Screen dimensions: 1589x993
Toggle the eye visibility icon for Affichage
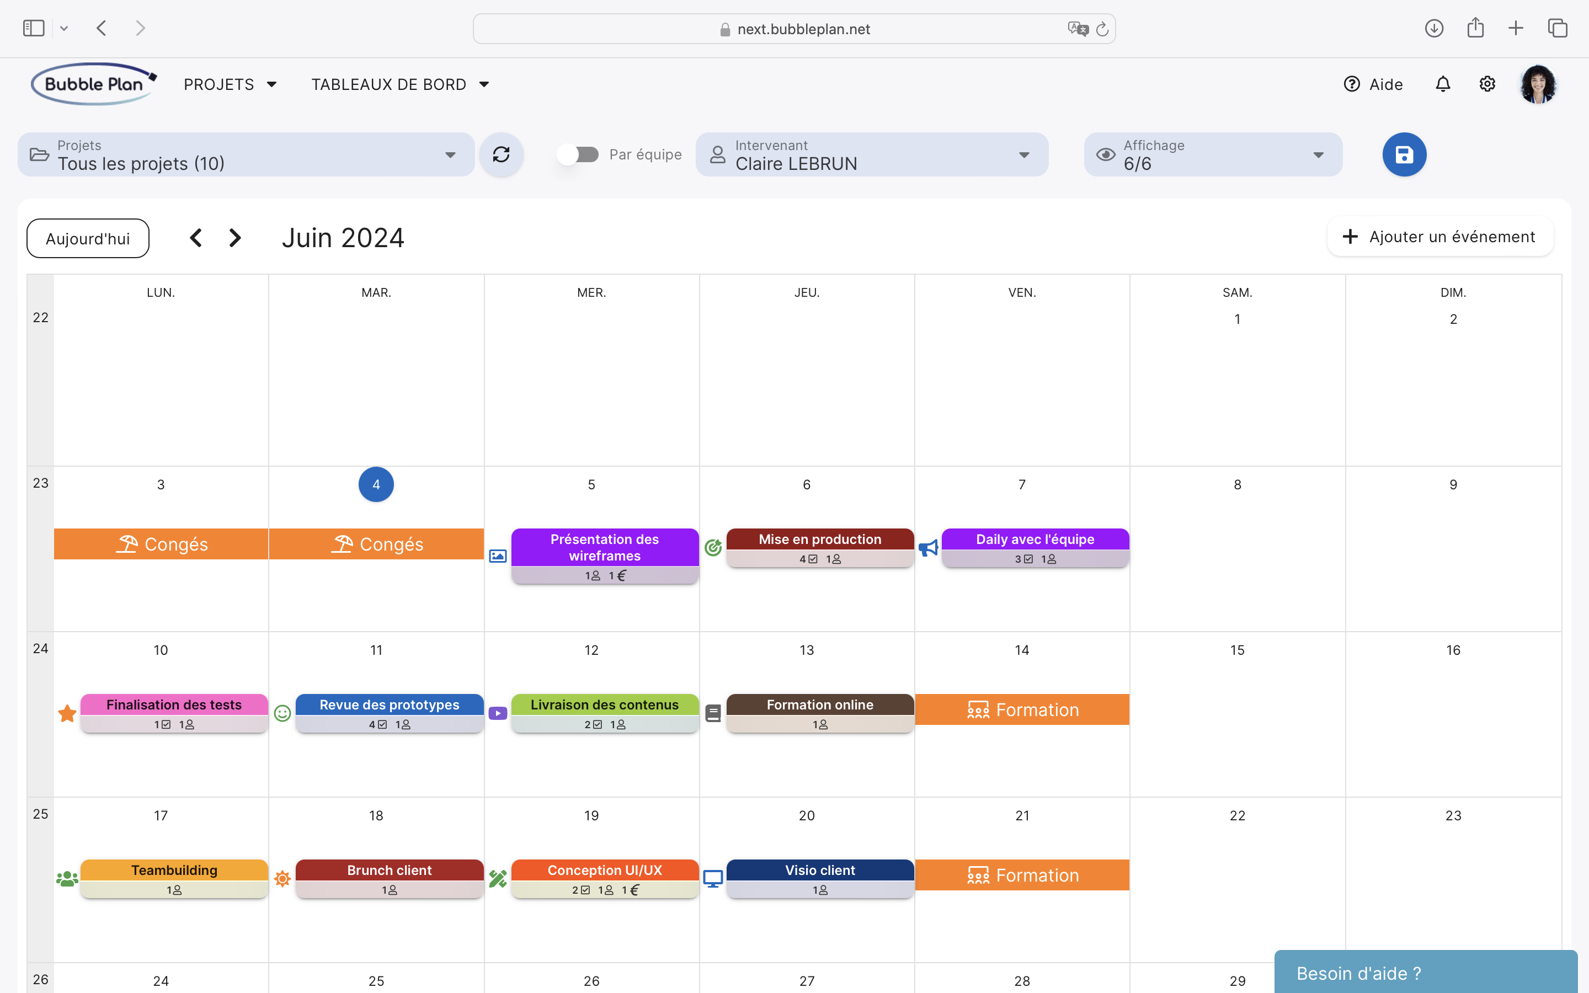pos(1106,154)
